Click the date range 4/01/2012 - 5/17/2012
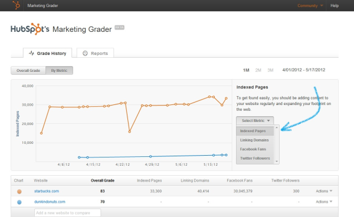 click(304, 70)
